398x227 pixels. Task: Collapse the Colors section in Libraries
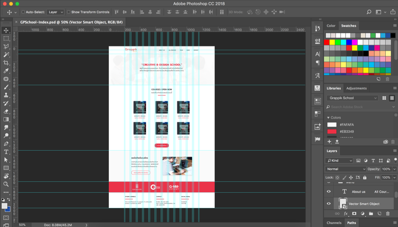(x=328, y=118)
